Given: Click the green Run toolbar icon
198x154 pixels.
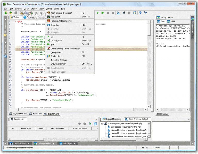Looking at the screenshot, I should (103, 13).
